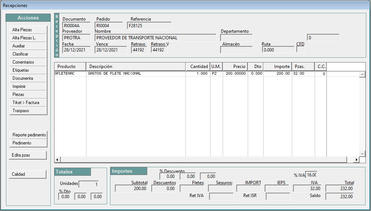Click the Fecha field 28/12/2021

[77, 50]
